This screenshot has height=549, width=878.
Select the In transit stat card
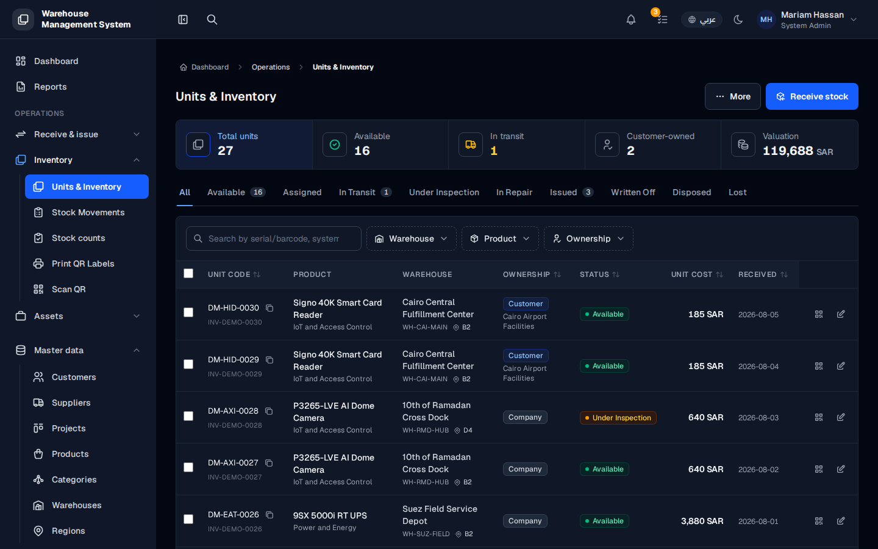(x=517, y=145)
